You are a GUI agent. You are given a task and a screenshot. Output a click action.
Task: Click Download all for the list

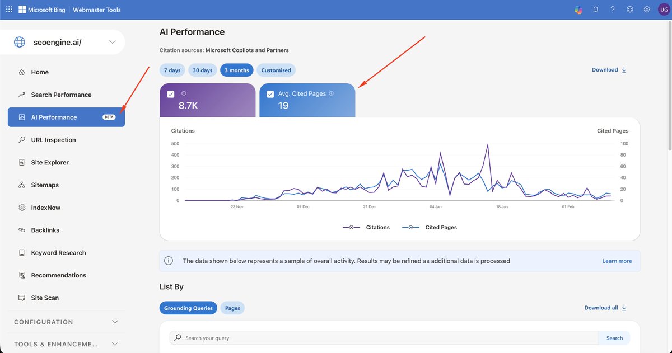pos(605,308)
